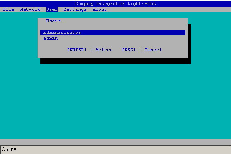Click the word Cancel in the dialog
Viewport: 231px width, 154px height.
(x=153, y=50)
